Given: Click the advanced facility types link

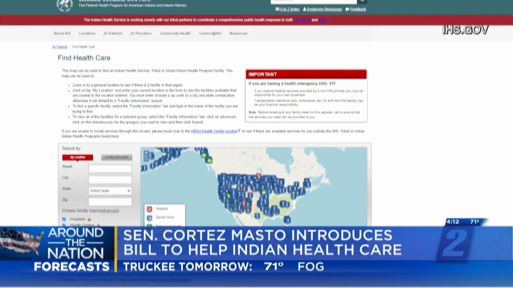Looking at the screenshot, I should [109, 210].
